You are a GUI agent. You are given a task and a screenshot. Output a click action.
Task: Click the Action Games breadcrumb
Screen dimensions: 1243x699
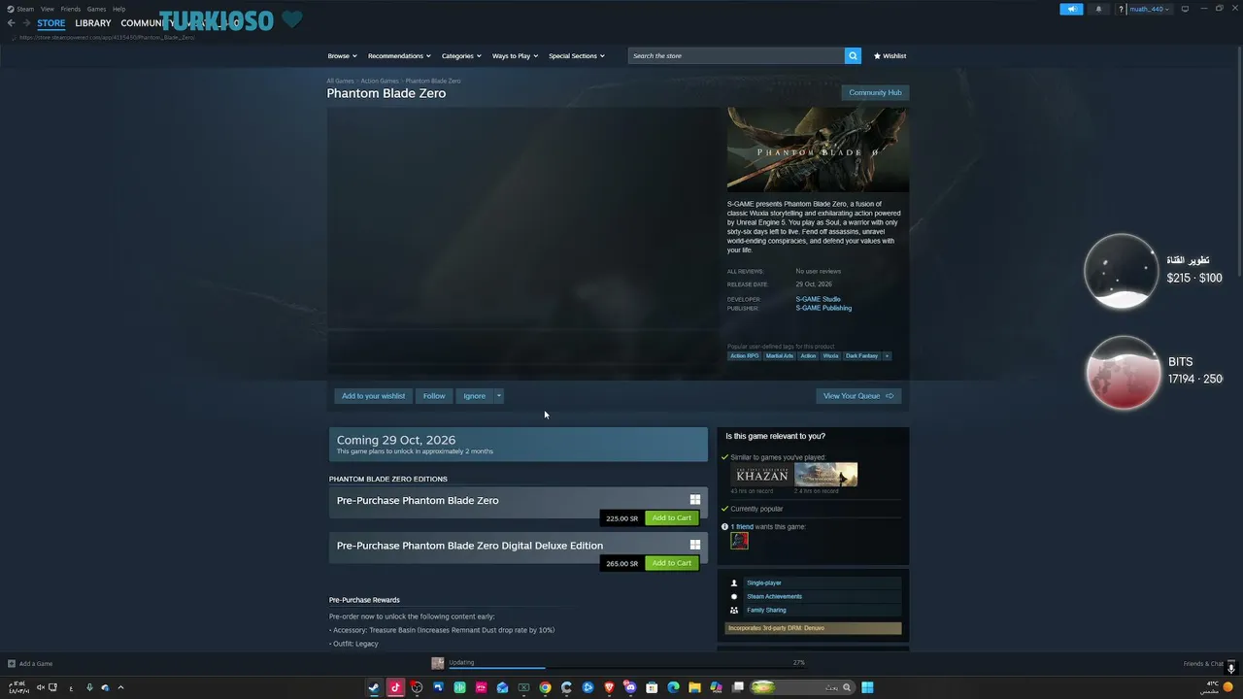point(380,82)
